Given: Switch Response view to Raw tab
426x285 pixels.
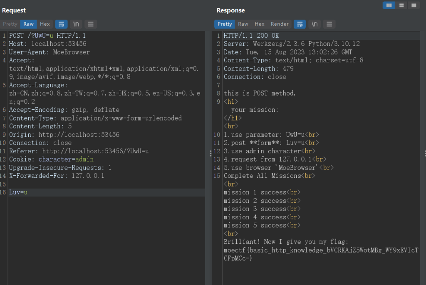Looking at the screenshot, I should coord(243,24).
